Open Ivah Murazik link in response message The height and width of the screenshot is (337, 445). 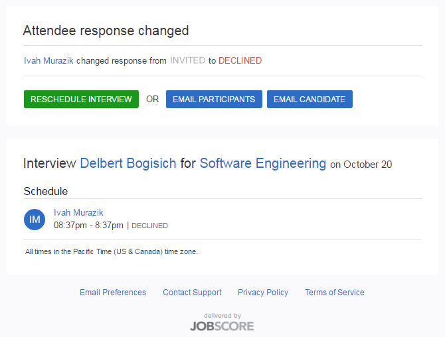click(48, 60)
